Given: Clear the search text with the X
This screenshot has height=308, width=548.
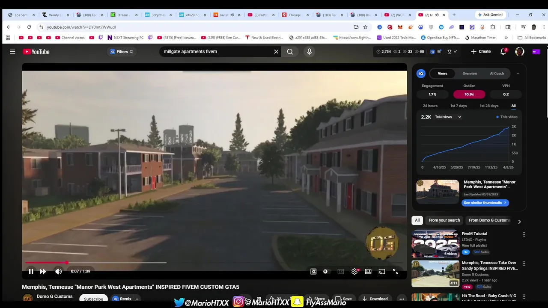Looking at the screenshot, I should (x=276, y=52).
